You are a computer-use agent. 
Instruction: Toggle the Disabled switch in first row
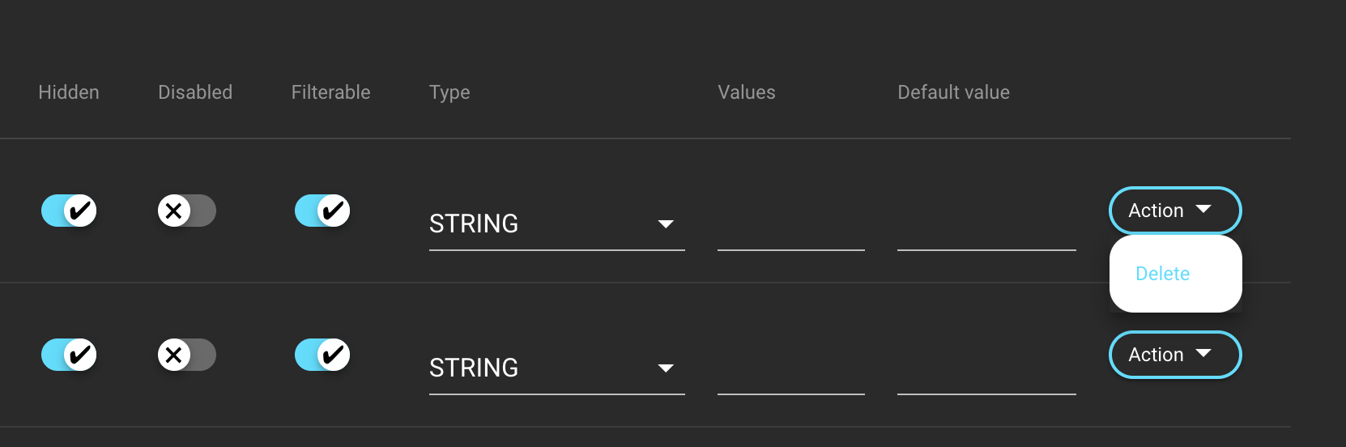coord(186,211)
